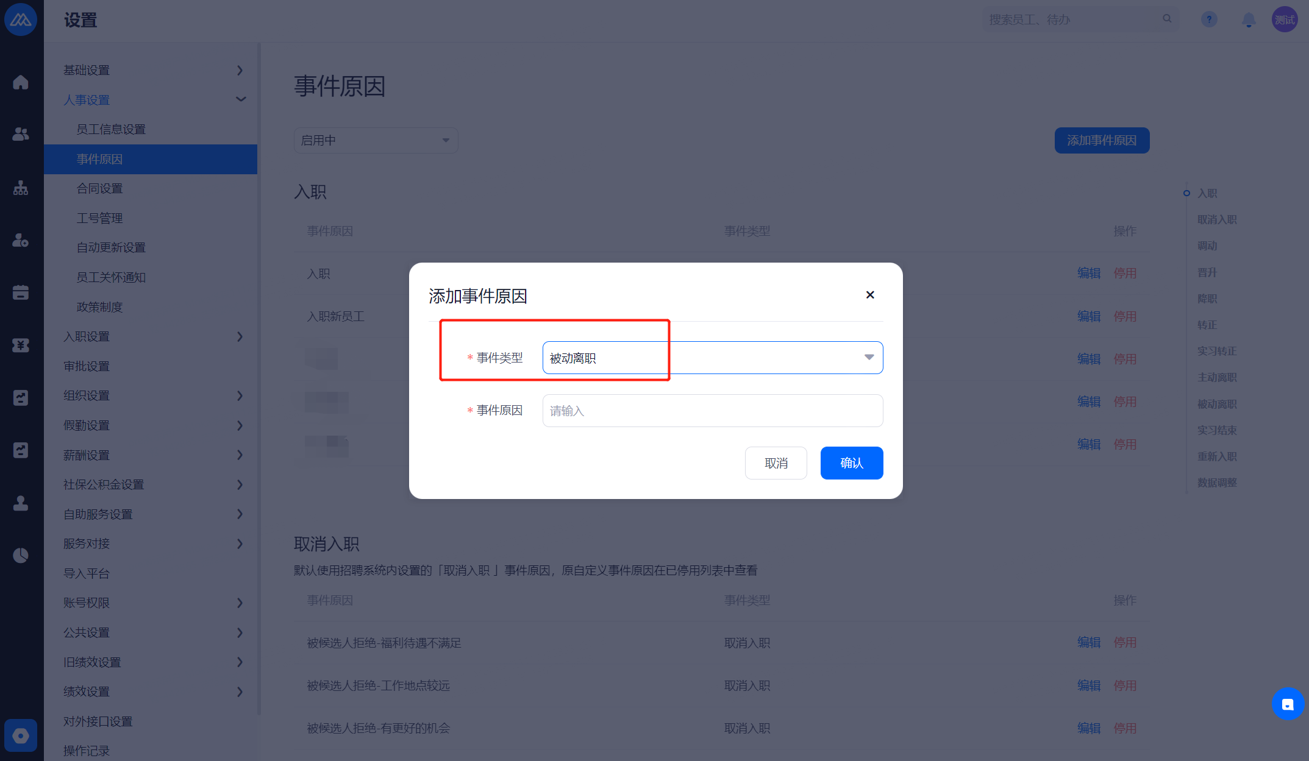Screen dimensions: 1309x761
Task: Open the payroll yen icon in sidebar
Action: pyautogui.click(x=21, y=345)
